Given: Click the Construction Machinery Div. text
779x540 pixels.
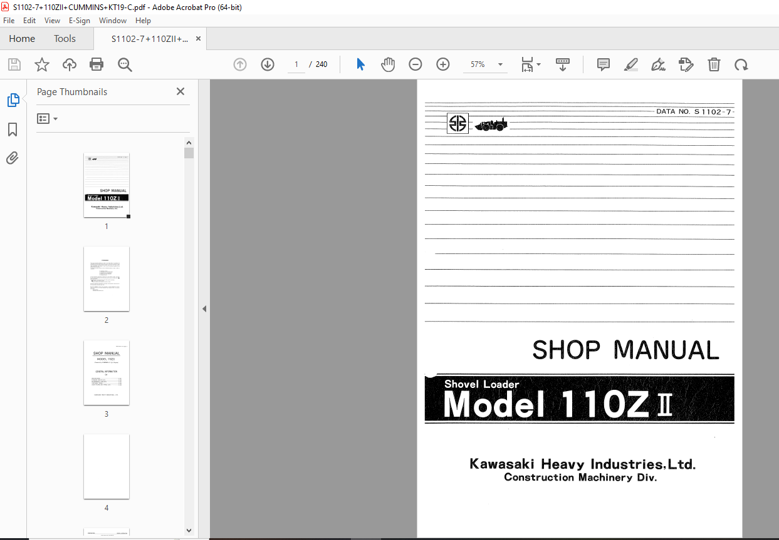Looking at the screenshot, I should [580, 477].
